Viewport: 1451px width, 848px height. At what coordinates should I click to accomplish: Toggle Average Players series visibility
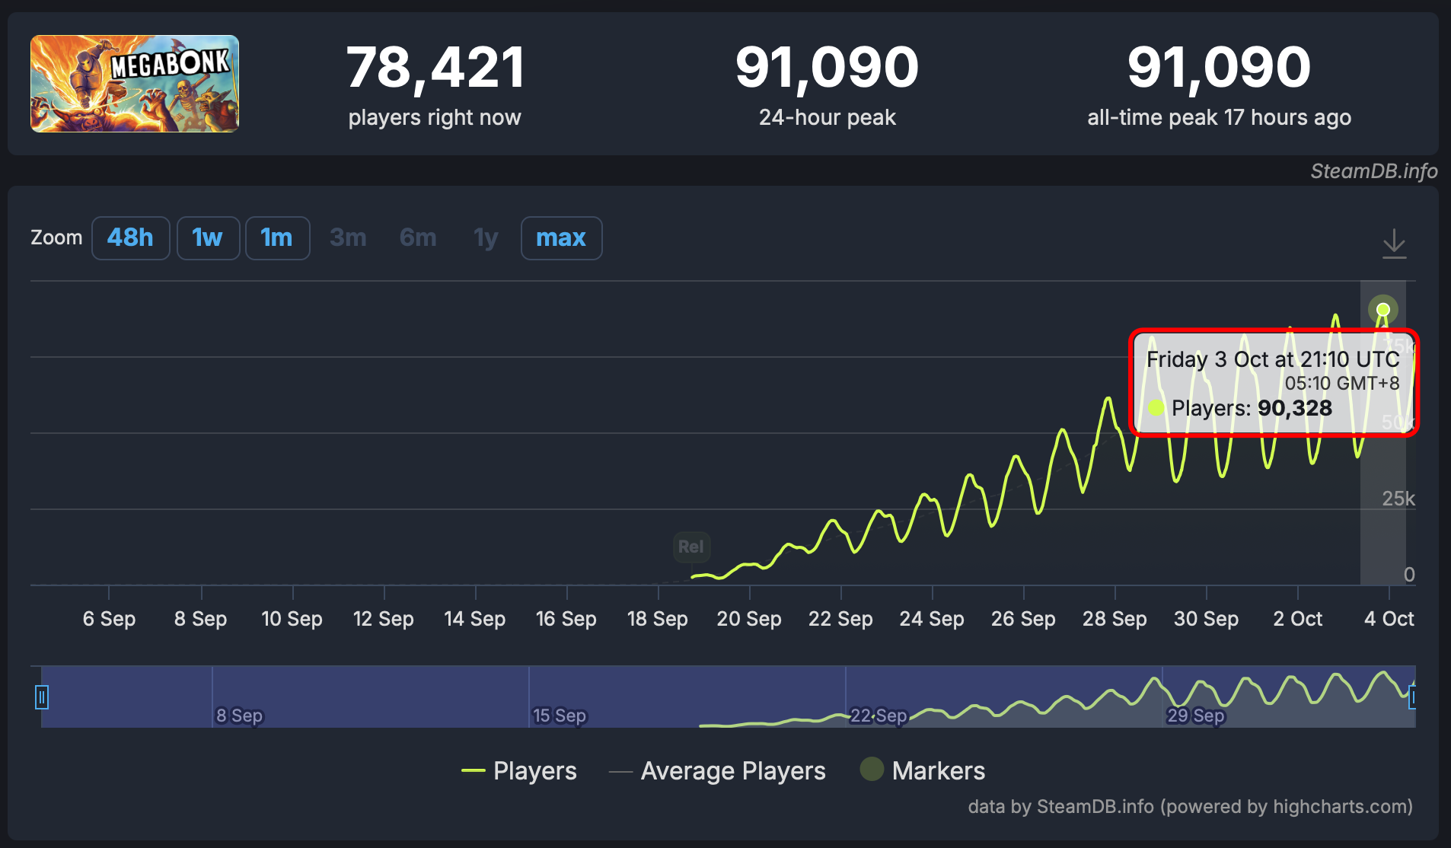732,771
